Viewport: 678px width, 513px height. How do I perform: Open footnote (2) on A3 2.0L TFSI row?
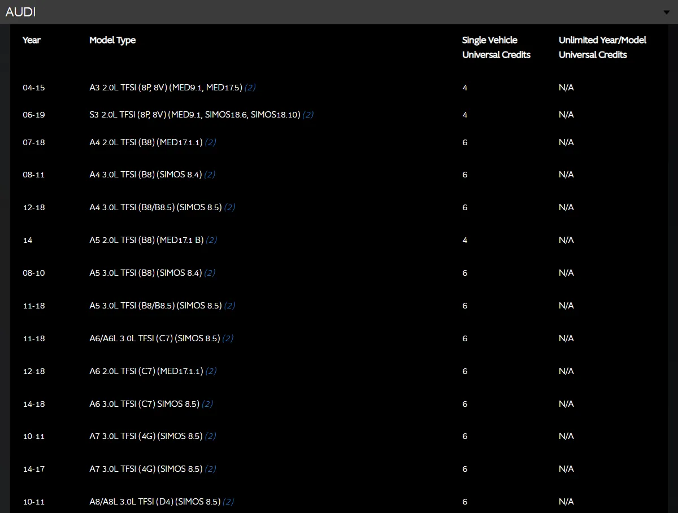point(250,88)
